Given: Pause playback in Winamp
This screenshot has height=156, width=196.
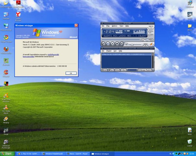Looking at the screenshot, I should (113, 44).
